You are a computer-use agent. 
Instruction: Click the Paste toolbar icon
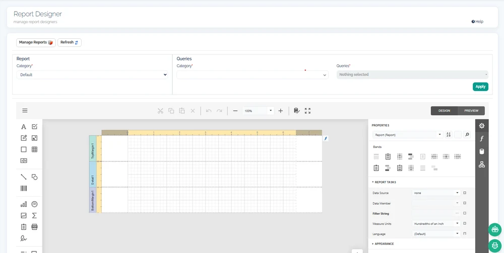click(x=182, y=111)
